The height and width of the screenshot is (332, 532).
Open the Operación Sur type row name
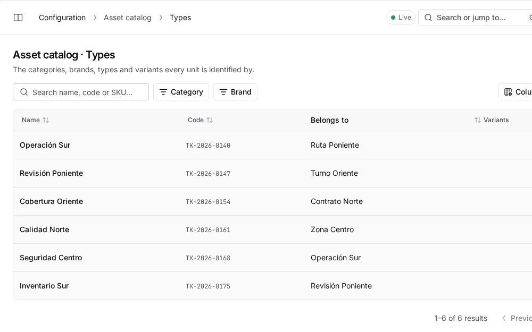click(x=45, y=146)
